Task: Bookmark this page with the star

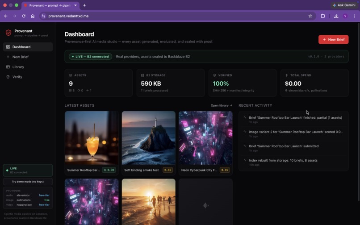Action: [x=310, y=16]
